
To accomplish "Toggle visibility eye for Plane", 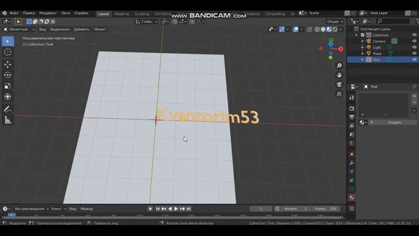I will 414,54.
